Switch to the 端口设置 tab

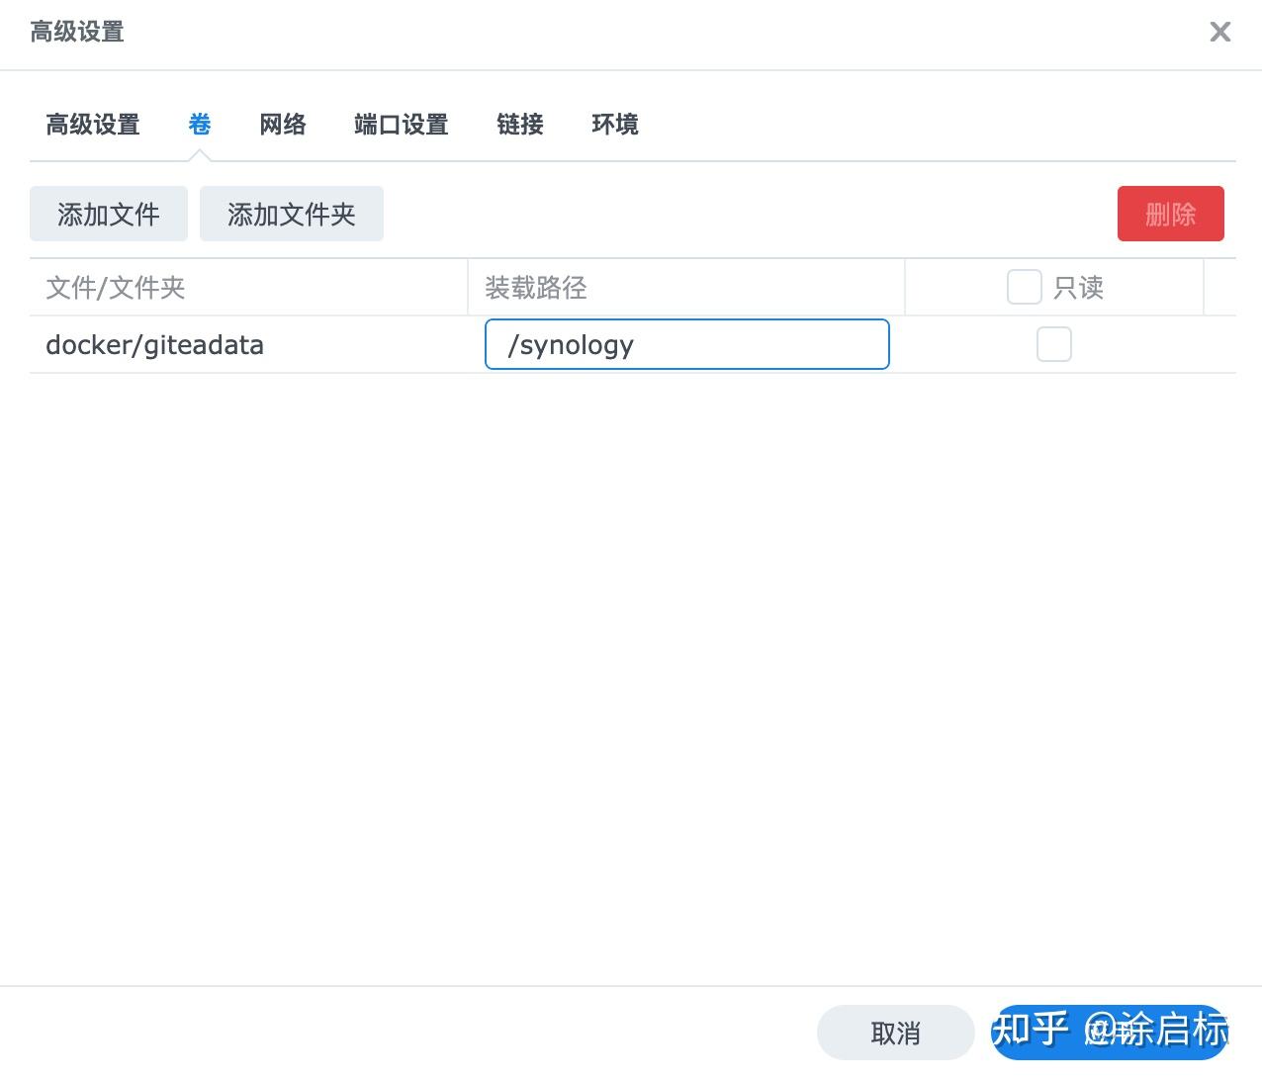coord(400,124)
